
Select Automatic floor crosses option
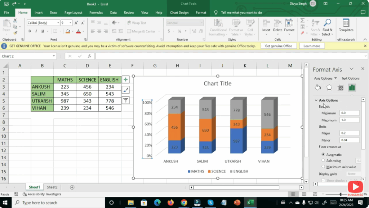(323, 154)
